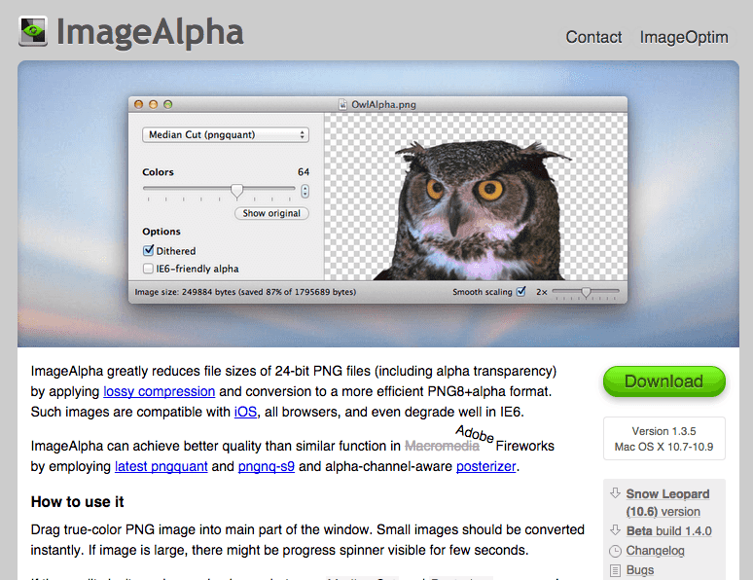Click the Snow Leopard download arrow icon
Image resolution: width=753 pixels, height=580 pixels.
pos(615,493)
